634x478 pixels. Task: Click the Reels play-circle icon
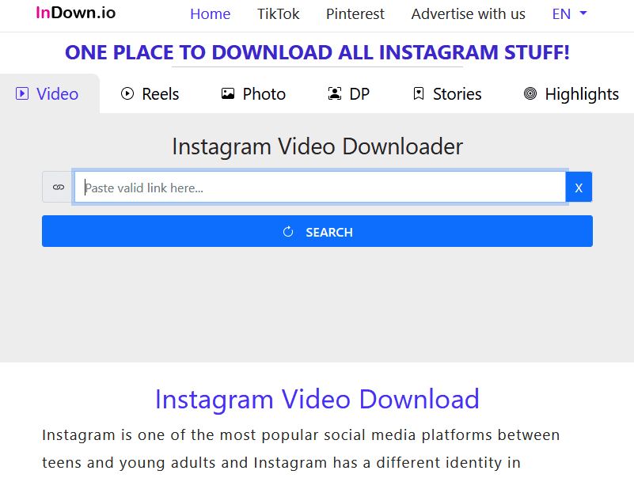[x=127, y=94]
